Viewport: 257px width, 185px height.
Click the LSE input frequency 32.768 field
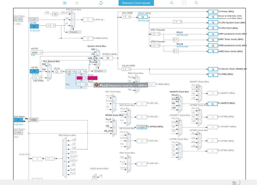coord(18,20)
